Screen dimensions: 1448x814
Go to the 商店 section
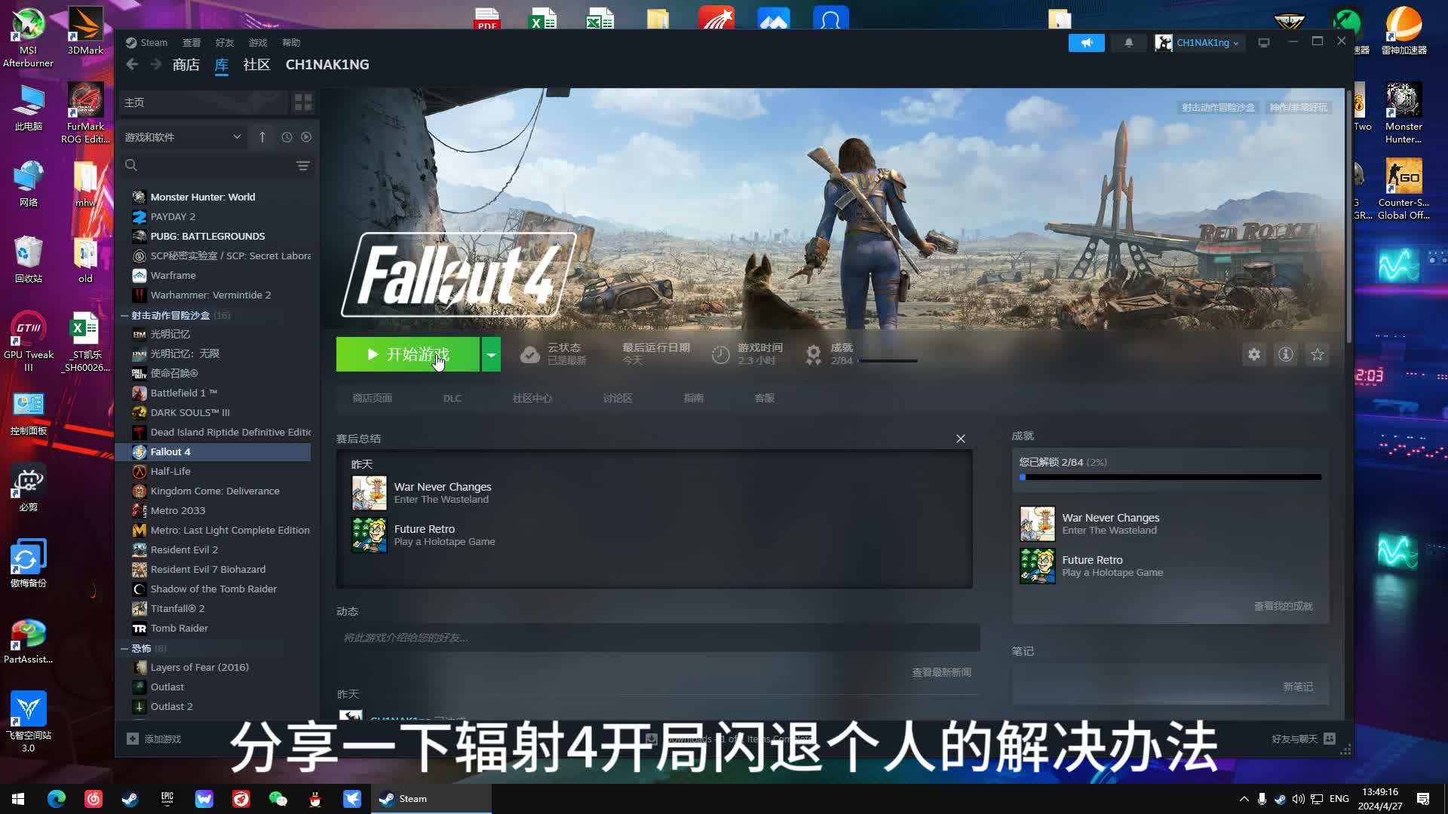186,65
